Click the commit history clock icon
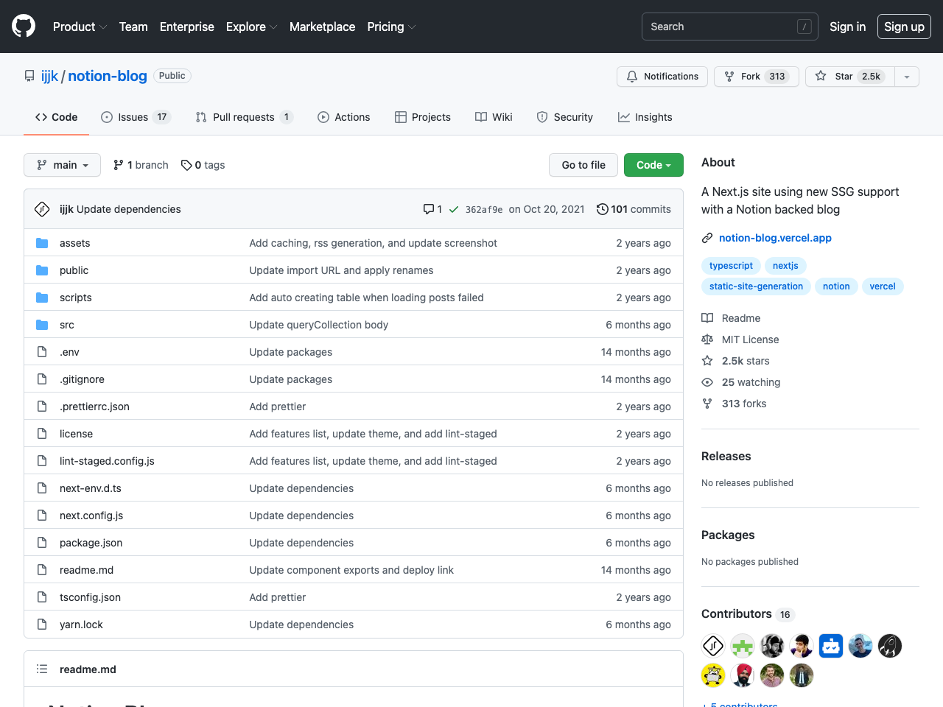The width and height of the screenshot is (943, 707). tap(603, 208)
